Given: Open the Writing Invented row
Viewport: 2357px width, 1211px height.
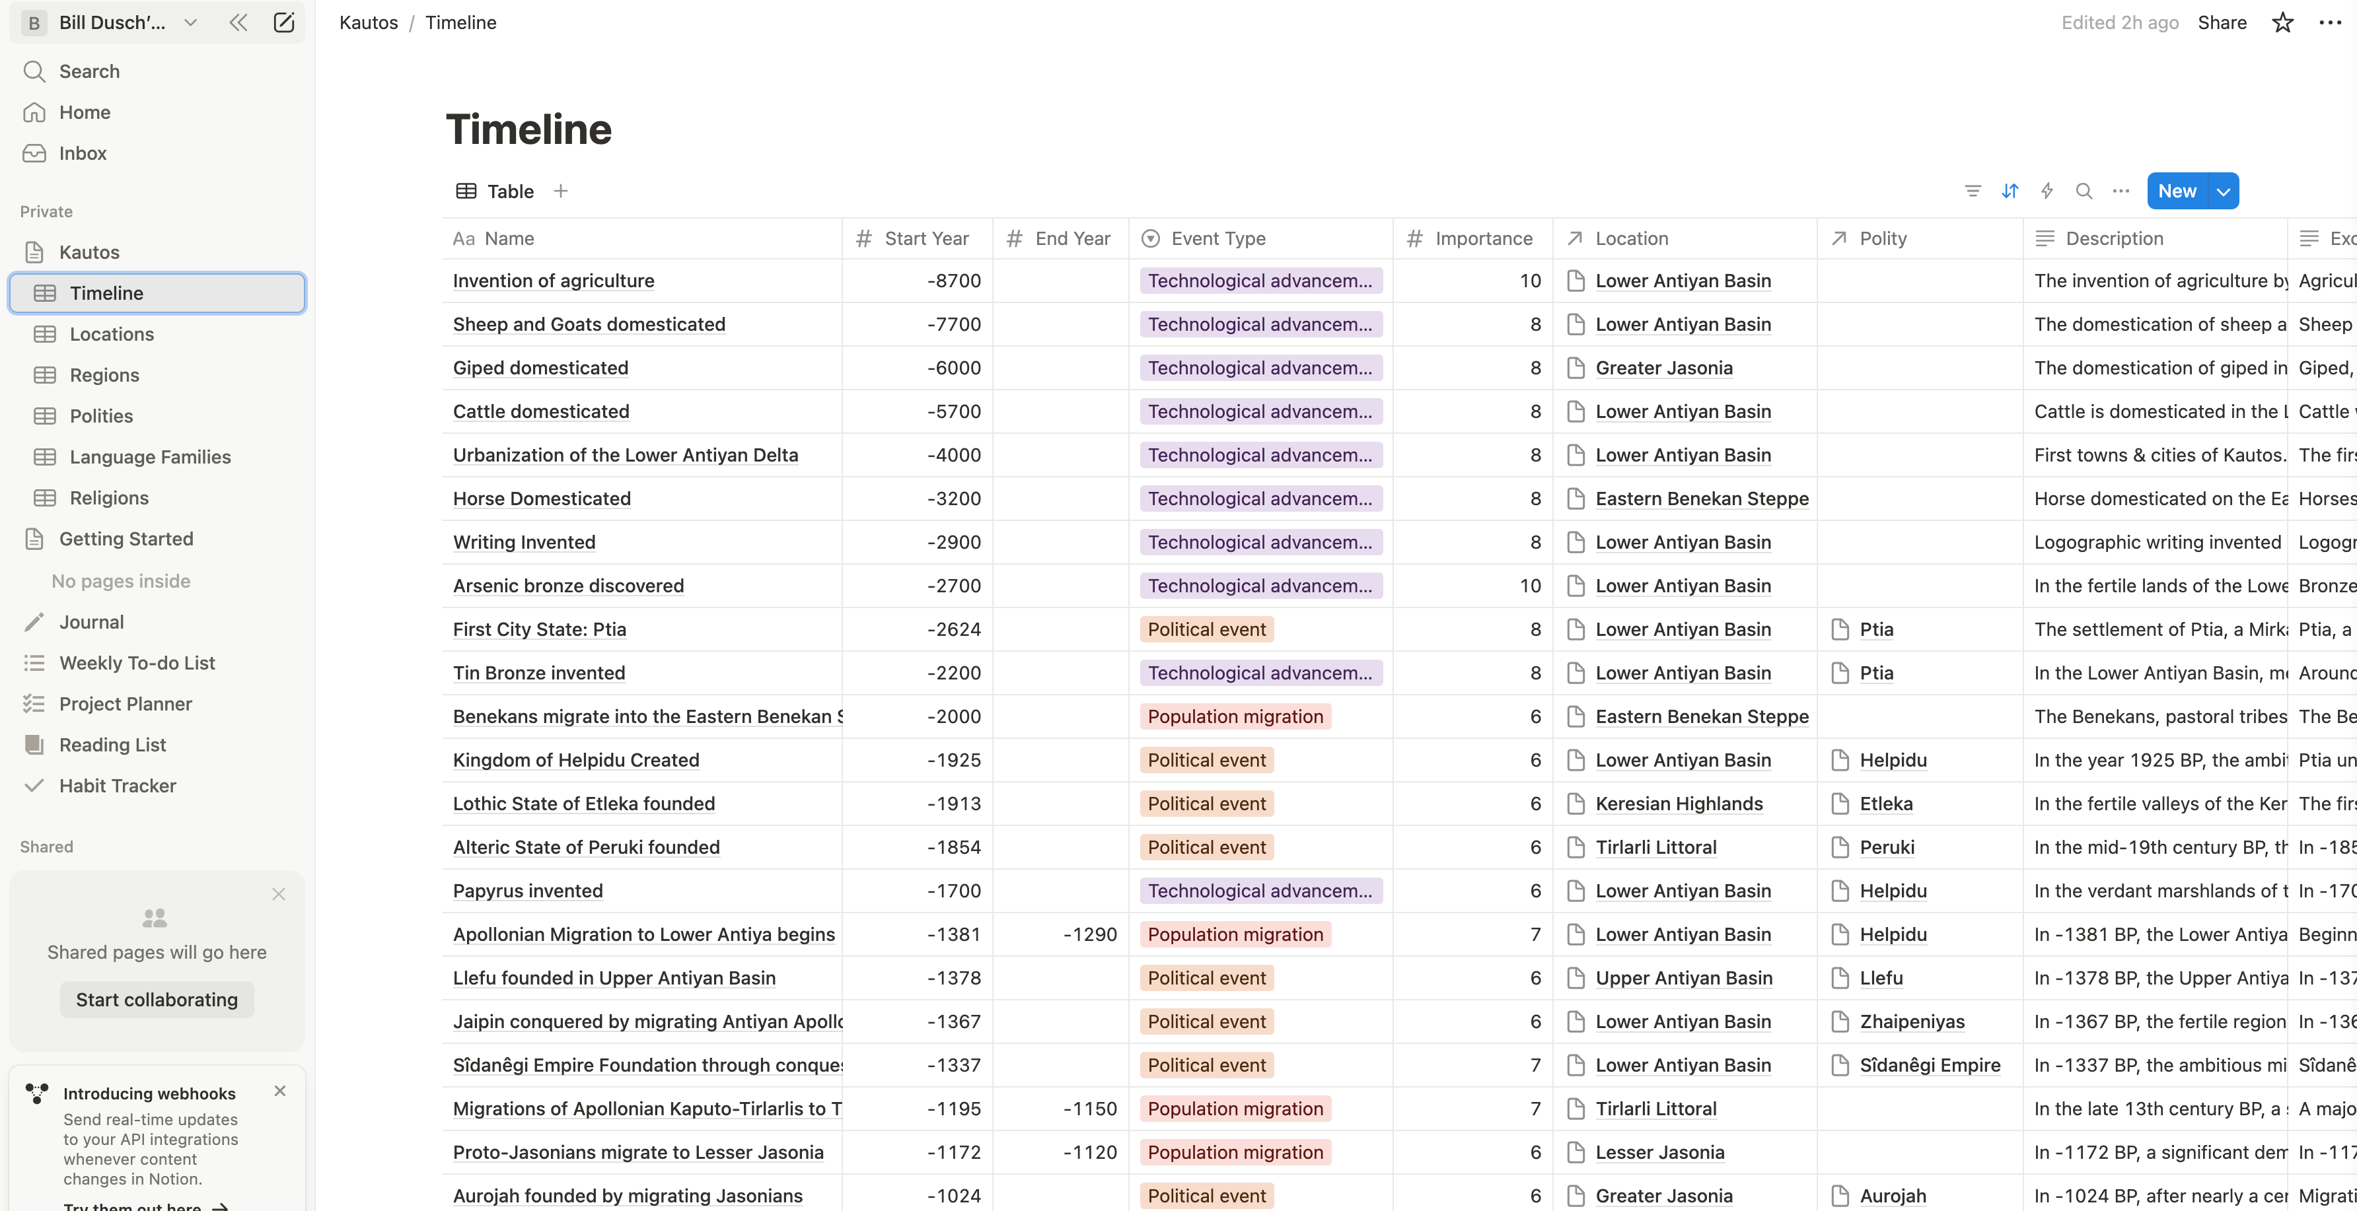Looking at the screenshot, I should (x=523, y=542).
